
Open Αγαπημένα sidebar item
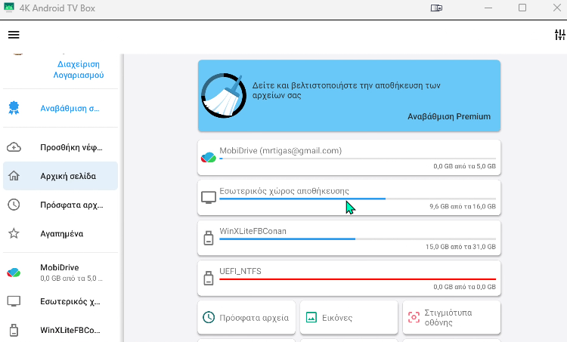(61, 233)
